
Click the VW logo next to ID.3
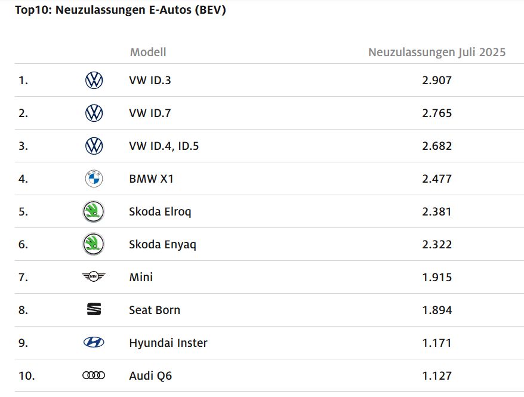tap(94, 80)
